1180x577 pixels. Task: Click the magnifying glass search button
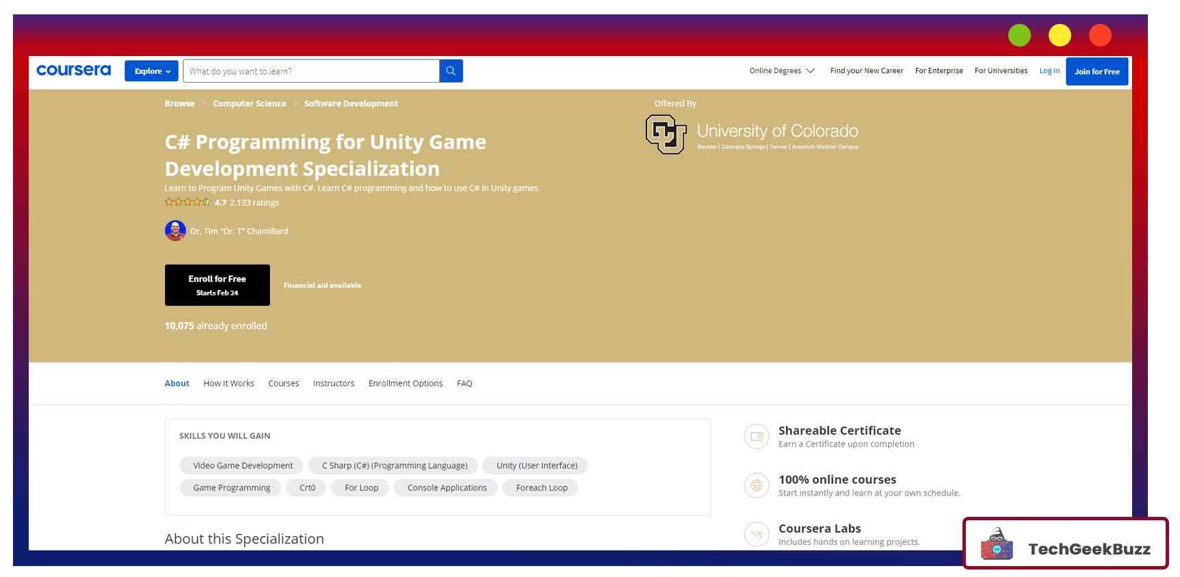[451, 71]
